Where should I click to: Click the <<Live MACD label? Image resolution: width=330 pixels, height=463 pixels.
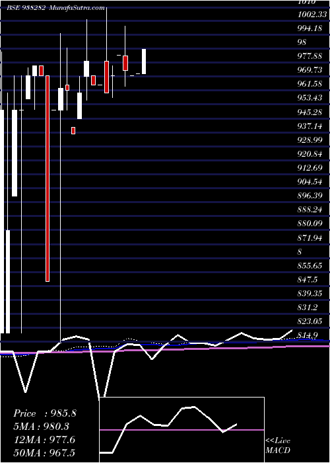coord(278,445)
